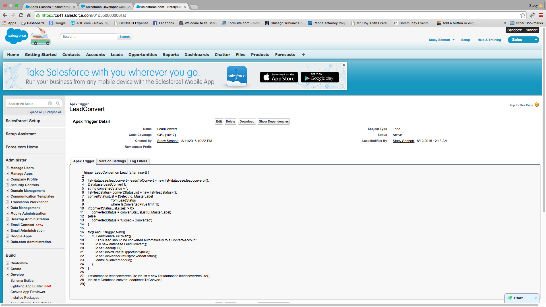546x307 pixels.
Task: Expand the Customize section in Build
Action: [7, 263]
